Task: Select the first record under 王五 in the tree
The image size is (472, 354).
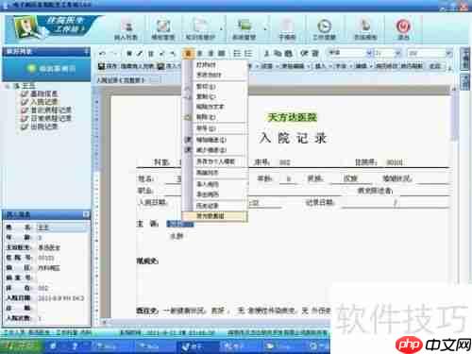Action: click(43, 93)
